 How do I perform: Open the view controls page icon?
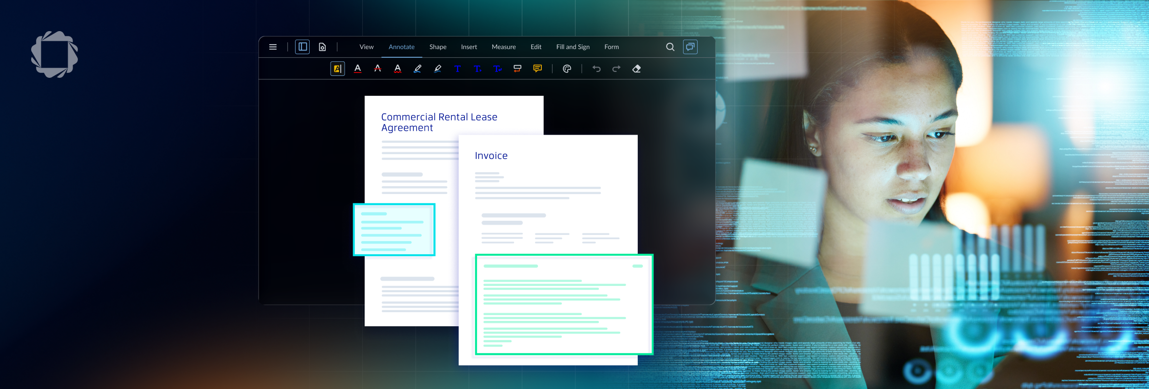[322, 47]
